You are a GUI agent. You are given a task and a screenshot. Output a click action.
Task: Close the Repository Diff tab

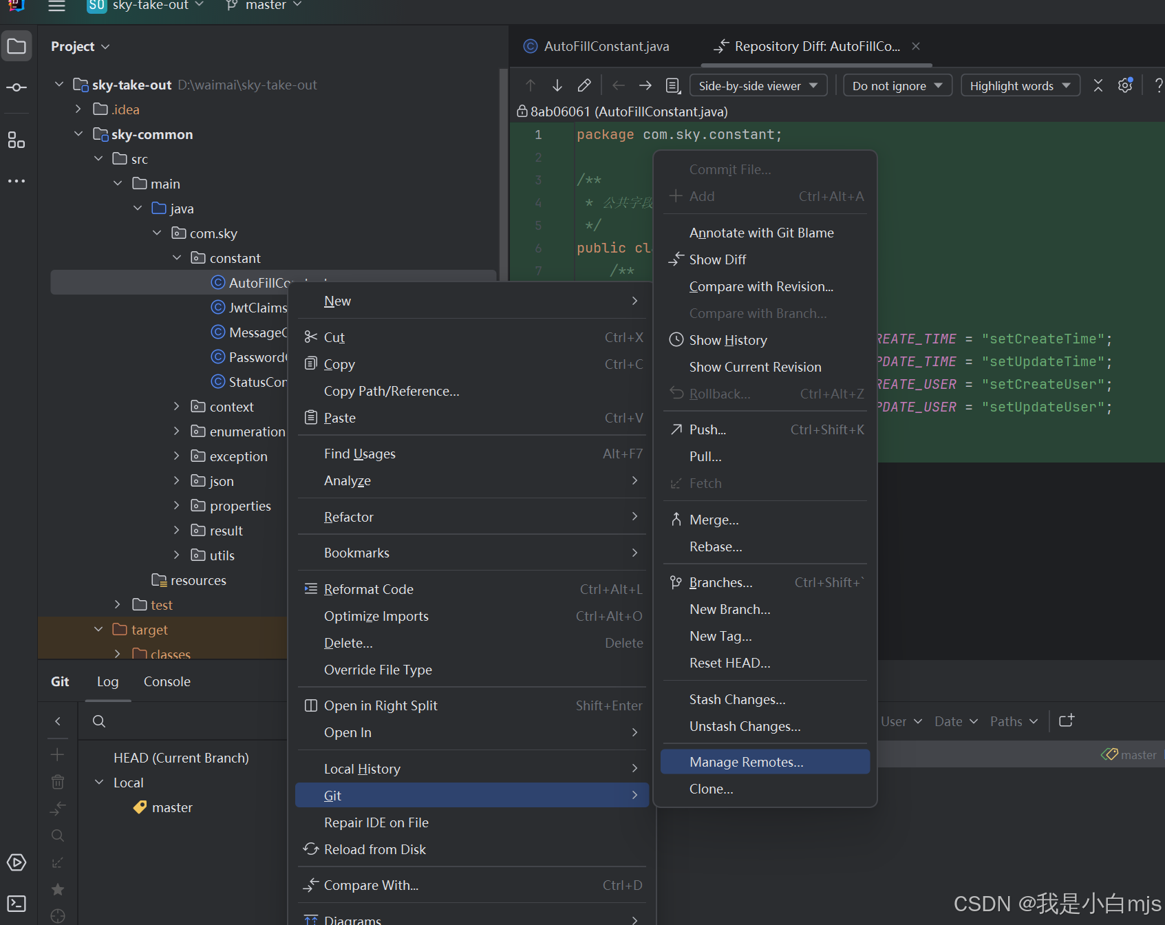tap(916, 46)
